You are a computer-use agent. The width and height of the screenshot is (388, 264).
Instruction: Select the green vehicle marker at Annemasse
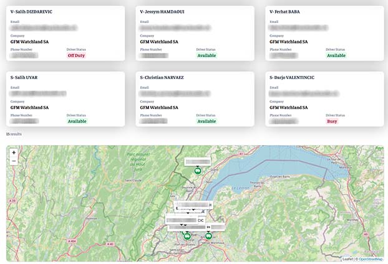(x=208, y=237)
